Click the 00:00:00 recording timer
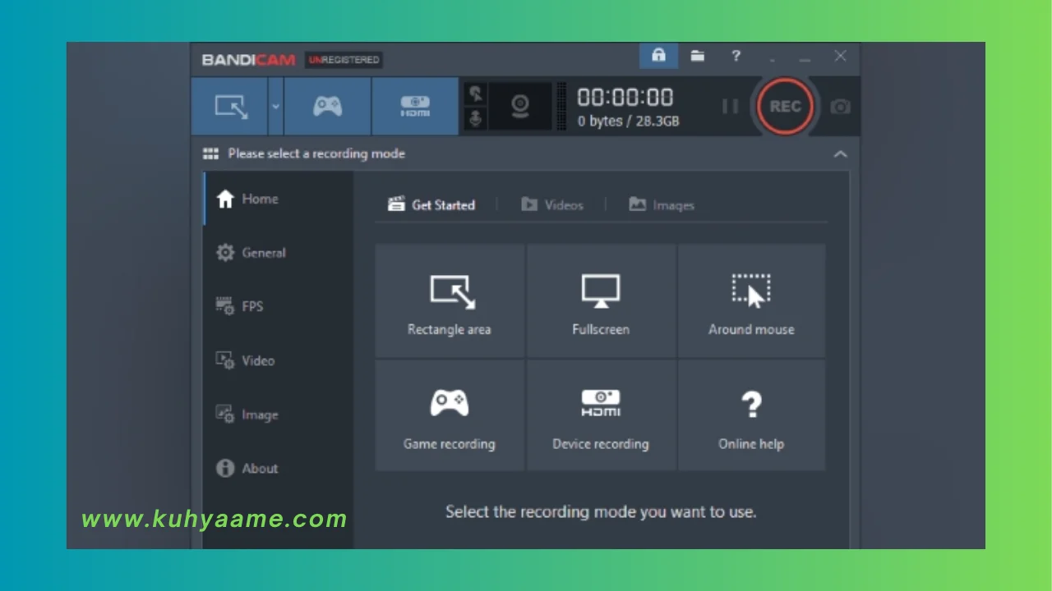 (x=625, y=97)
